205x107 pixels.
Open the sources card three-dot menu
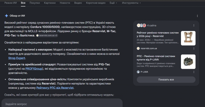pos(194,25)
